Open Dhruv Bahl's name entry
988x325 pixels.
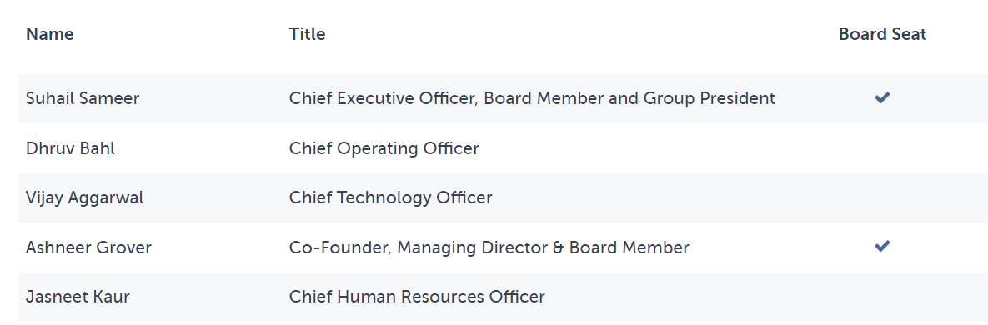coord(71,148)
